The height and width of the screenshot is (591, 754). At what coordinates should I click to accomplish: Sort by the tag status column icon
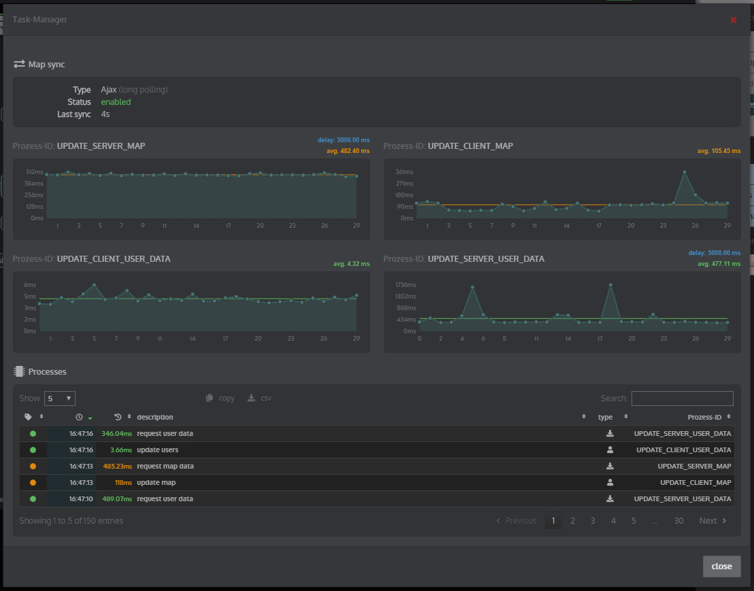(x=29, y=417)
